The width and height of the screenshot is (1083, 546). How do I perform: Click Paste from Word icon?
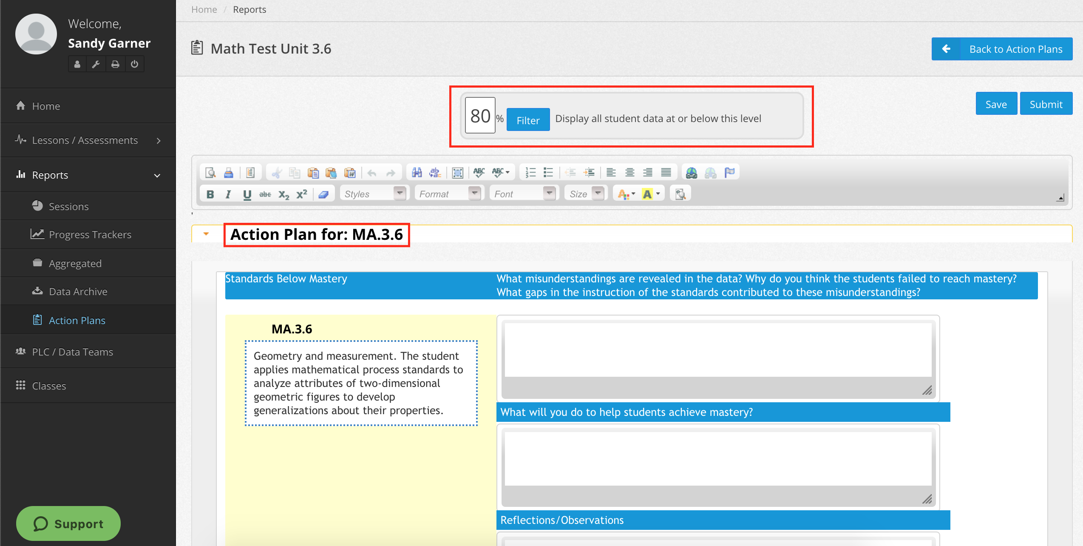click(x=350, y=173)
